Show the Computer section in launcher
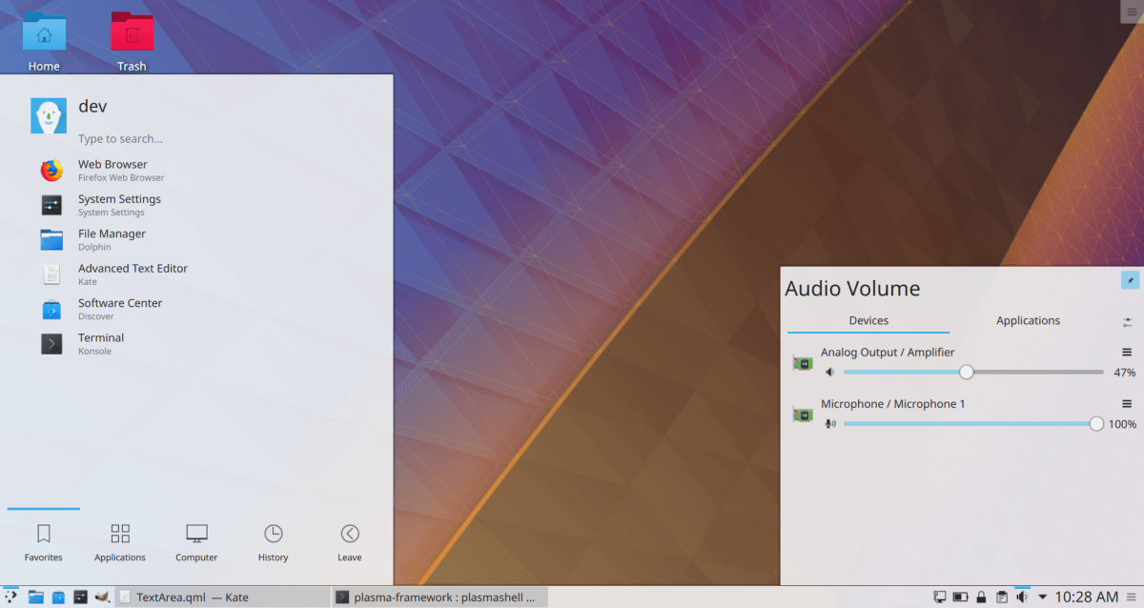This screenshot has height=608, width=1144. [196, 541]
